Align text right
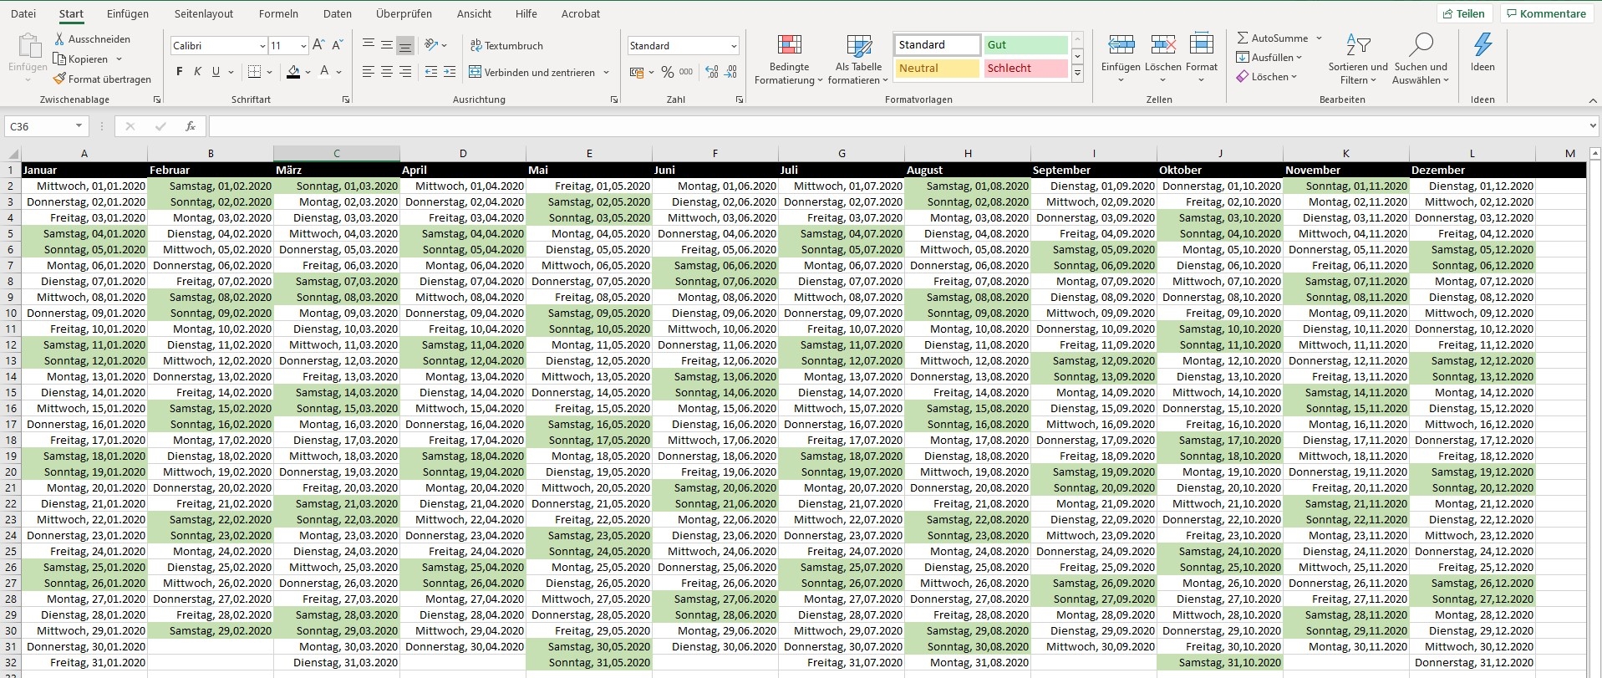The image size is (1602, 678). tap(405, 72)
